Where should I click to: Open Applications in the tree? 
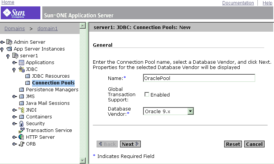(40, 63)
